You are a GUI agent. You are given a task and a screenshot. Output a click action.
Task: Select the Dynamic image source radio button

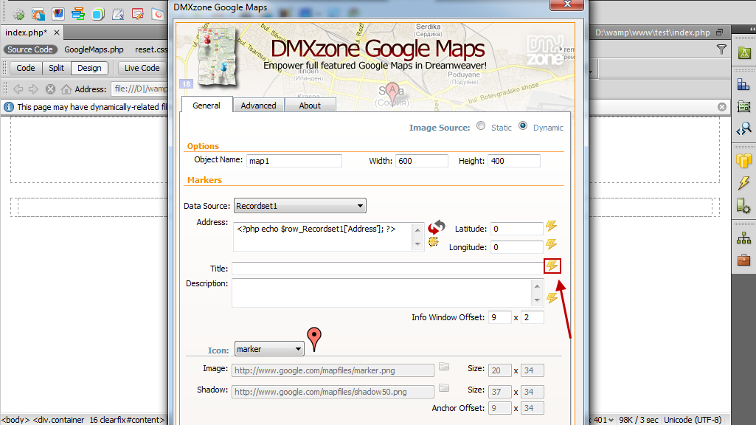coord(523,126)
